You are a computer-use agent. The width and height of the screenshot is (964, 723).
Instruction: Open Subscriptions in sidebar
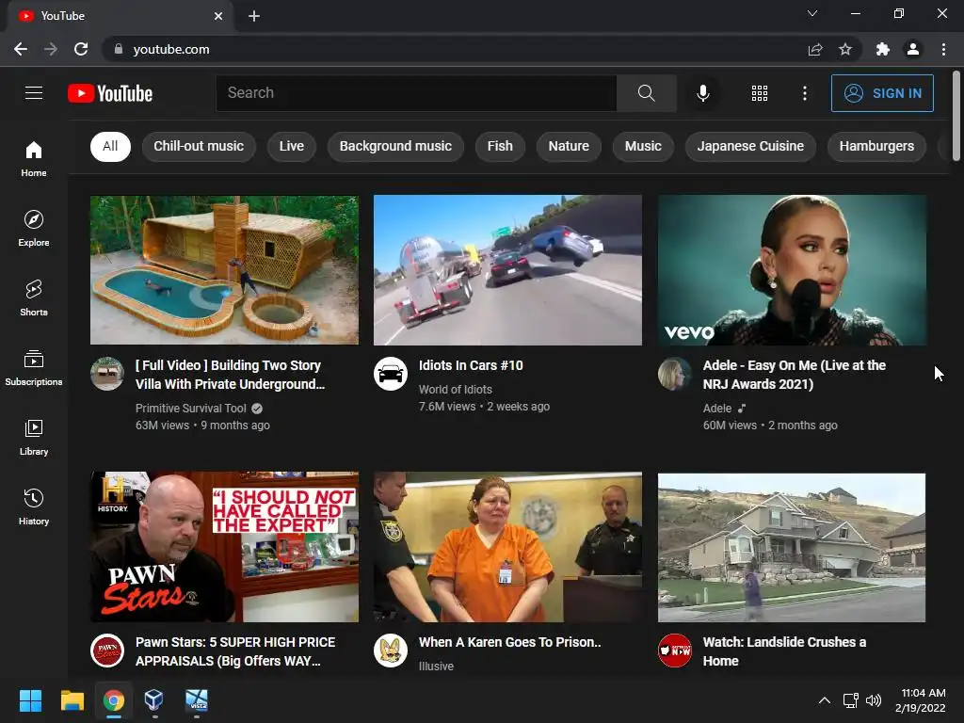coord(34,367)
